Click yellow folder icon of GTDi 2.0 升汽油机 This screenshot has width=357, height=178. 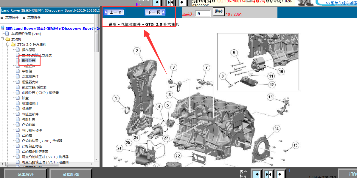point(13,44)
